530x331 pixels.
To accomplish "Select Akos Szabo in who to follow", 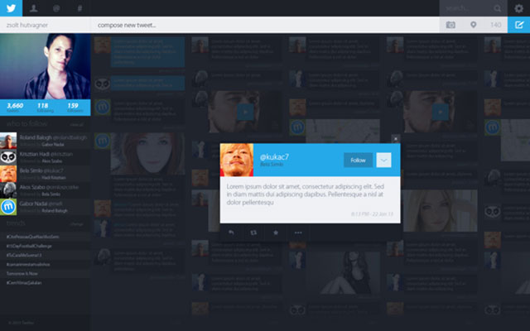I will click(x=46, y=190).
